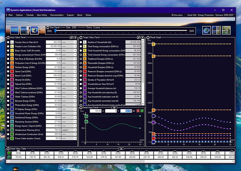Confirm the detail input with the green checkmark
This screenshot has width=241, height=171.
(x=142, y=111)
